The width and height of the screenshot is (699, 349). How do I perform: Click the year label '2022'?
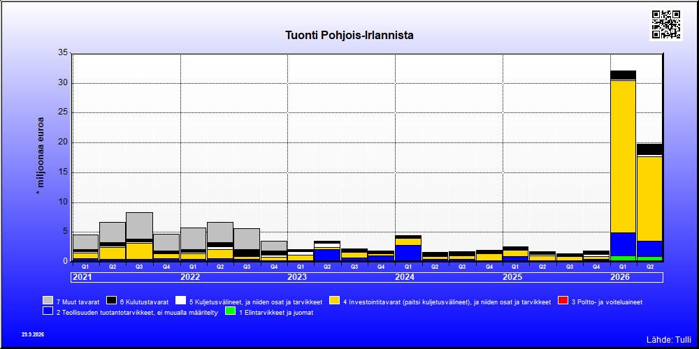190,277
